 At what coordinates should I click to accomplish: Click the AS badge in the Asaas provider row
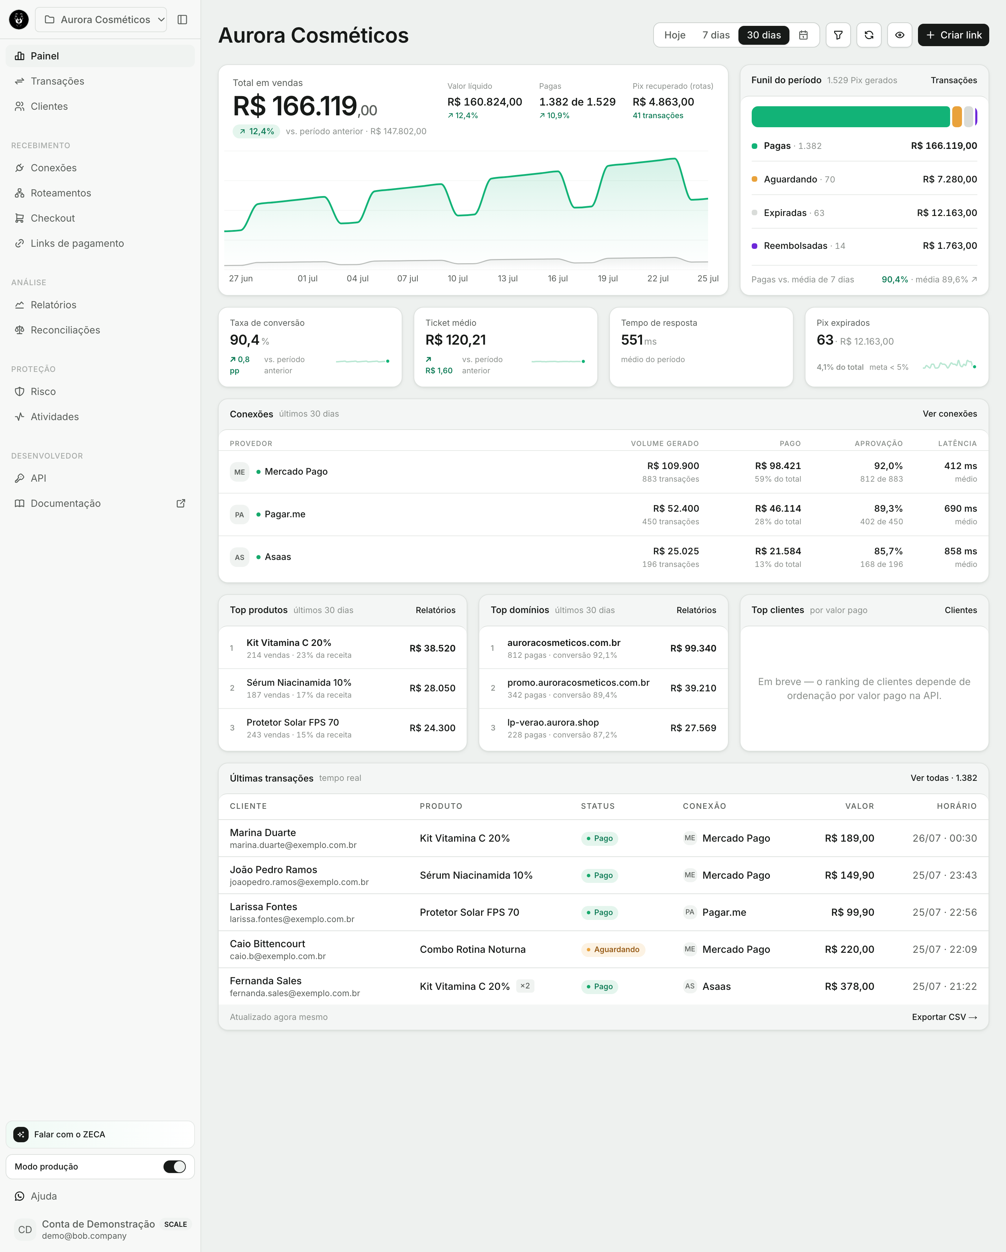pos(240,557)
